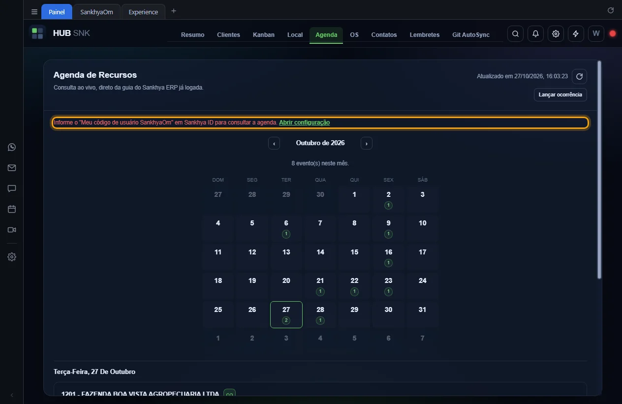Click the Terça-Feira, 27 De Outubro heading
The image size is (622, 404).
click(94, 372)
